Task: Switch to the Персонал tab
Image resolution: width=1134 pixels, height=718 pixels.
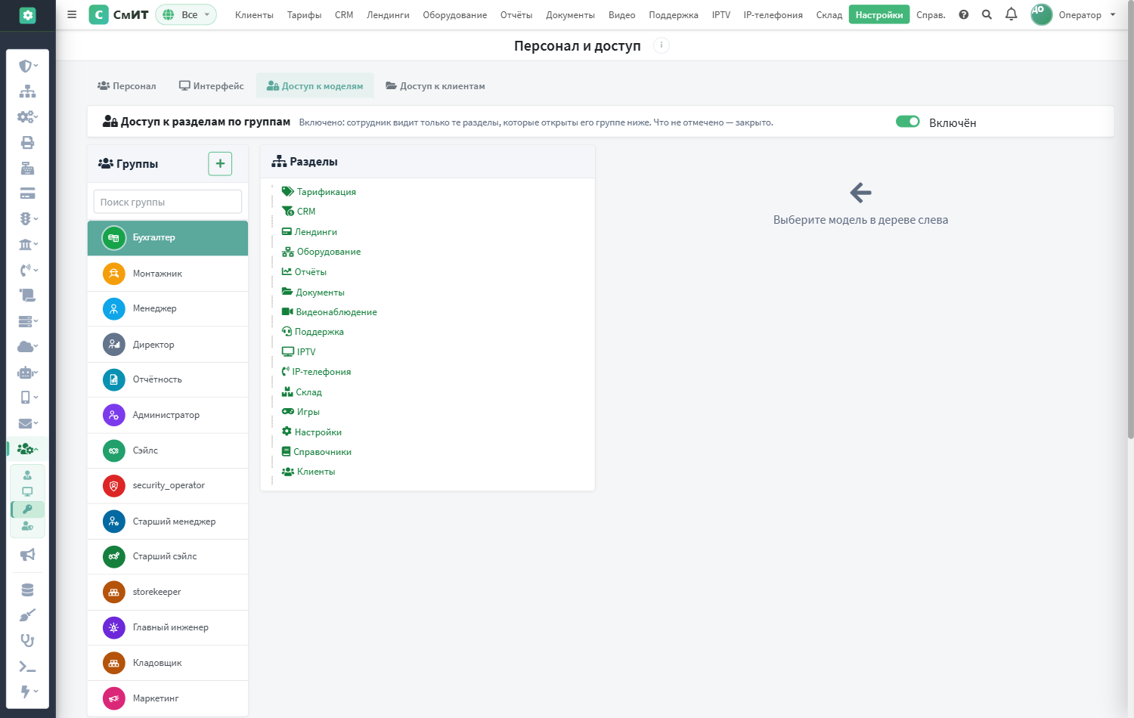Action: point(127,85)
